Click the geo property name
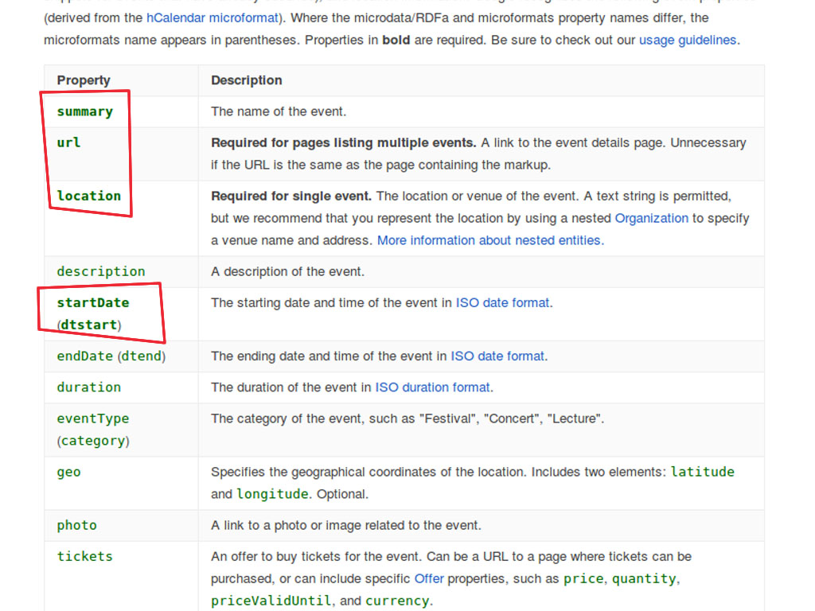The image size is (815, 611). (68, 472)
